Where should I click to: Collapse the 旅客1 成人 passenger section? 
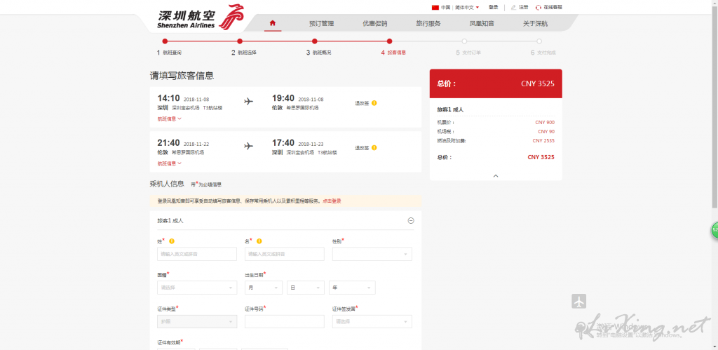pos(411,220)
